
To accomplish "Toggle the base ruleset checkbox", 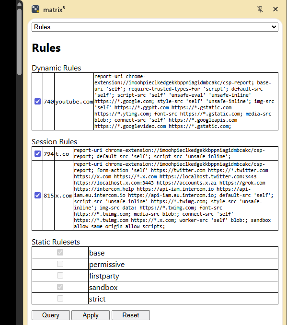I will 60,253.
